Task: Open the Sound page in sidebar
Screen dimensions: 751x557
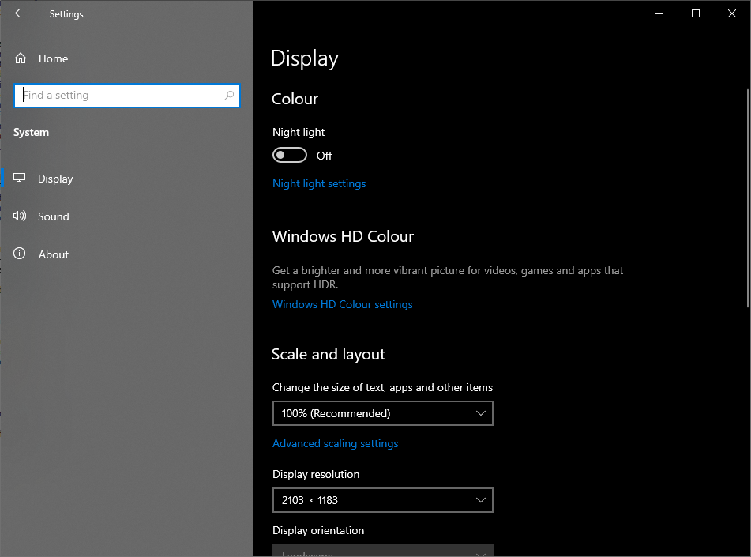Action: pyautogui.click(x=126, y=216)
